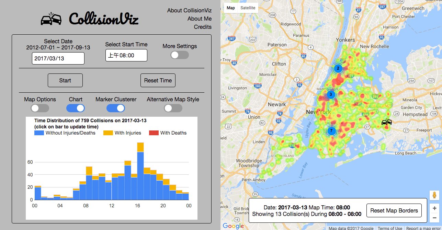Image resolution: width=442 pixels, height=230 pixels.
Task: Zoom out the map with minus button
Action: (434, 217)
